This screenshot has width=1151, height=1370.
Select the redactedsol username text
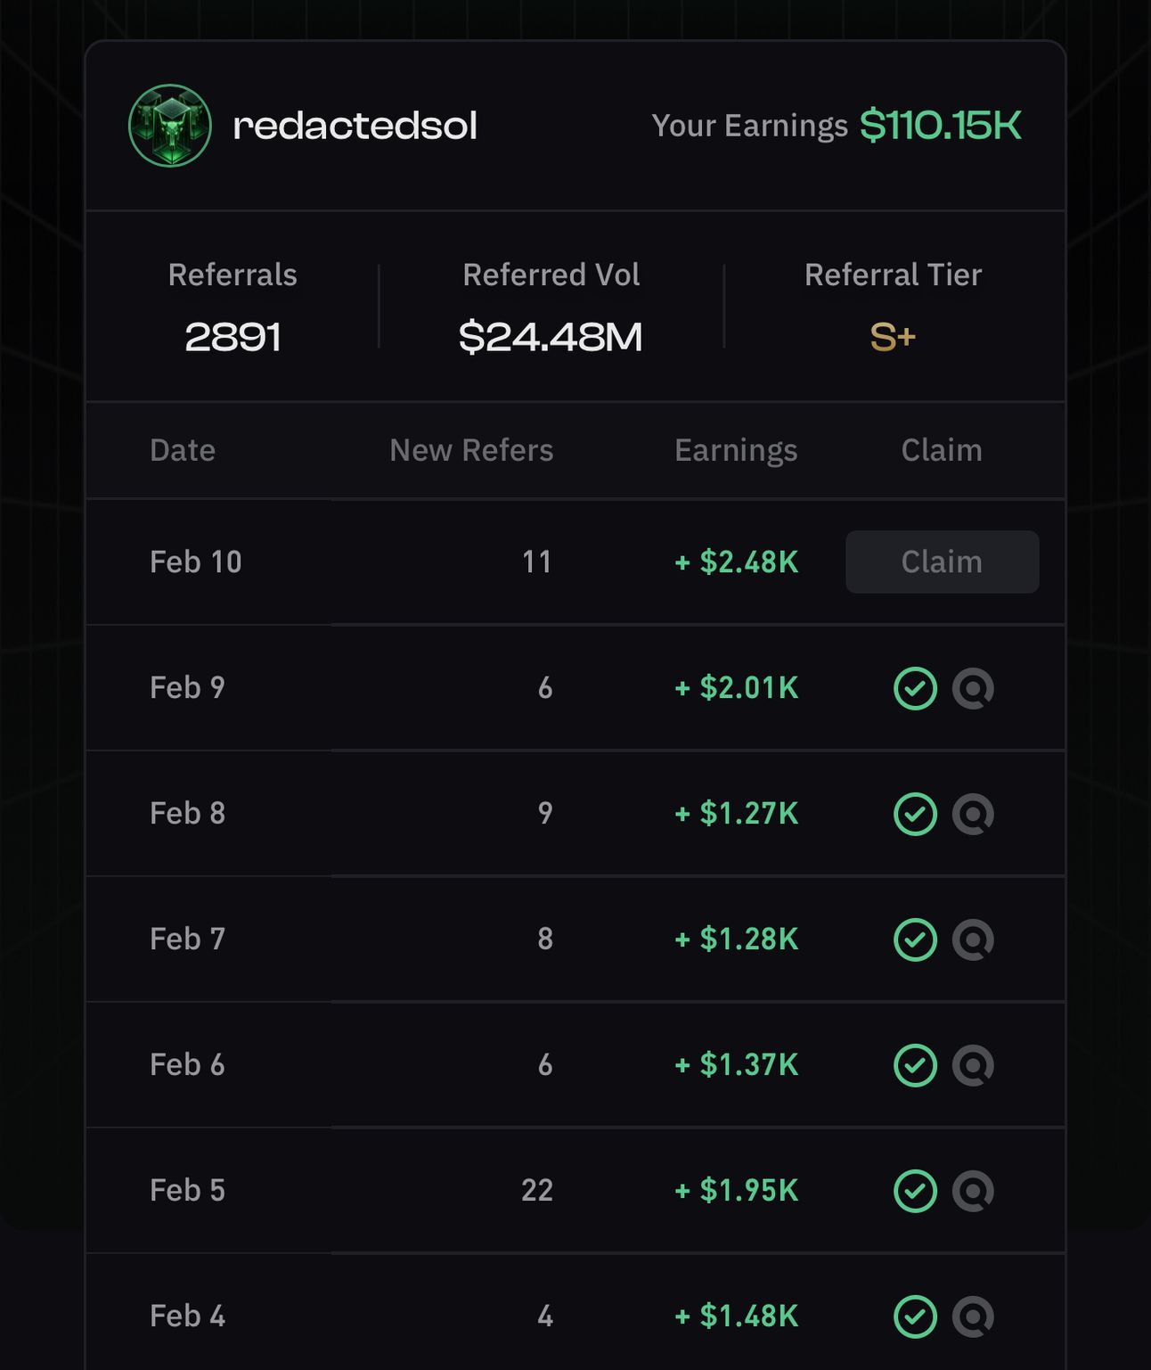click(355, 126)
